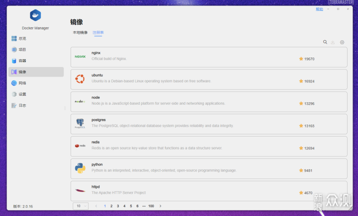358x216 pixels.
Task: Click the ubuntu logo icon
Action: tap(80, 79)
